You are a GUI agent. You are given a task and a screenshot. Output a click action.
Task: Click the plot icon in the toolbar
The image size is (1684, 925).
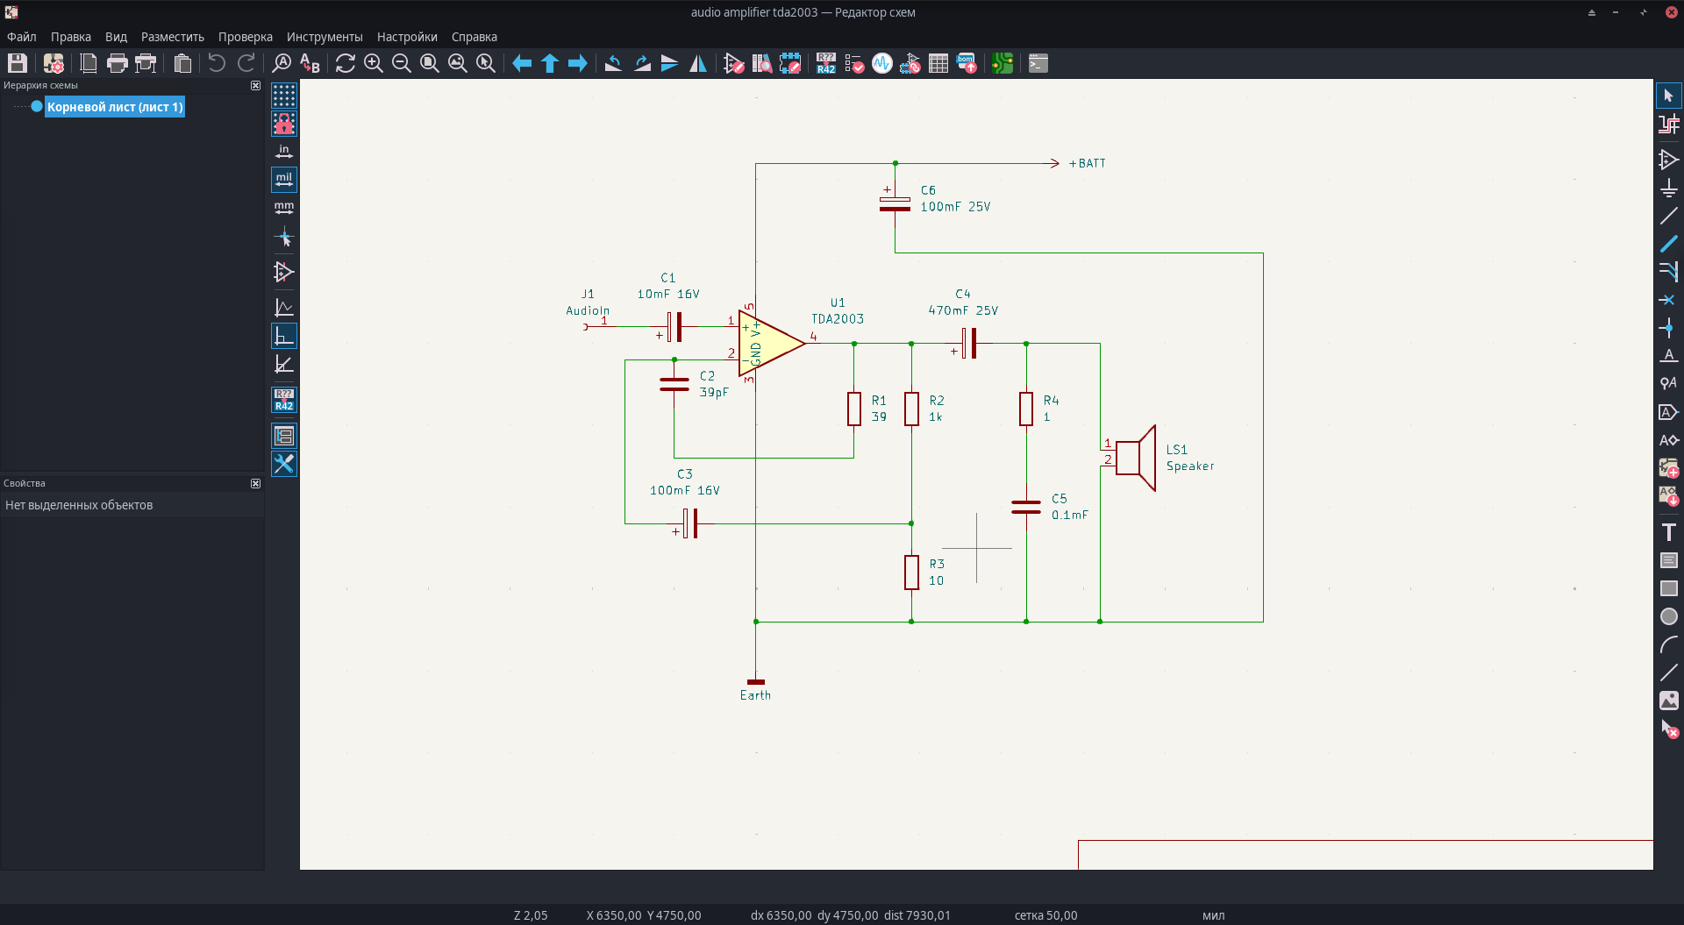point(146,63)
